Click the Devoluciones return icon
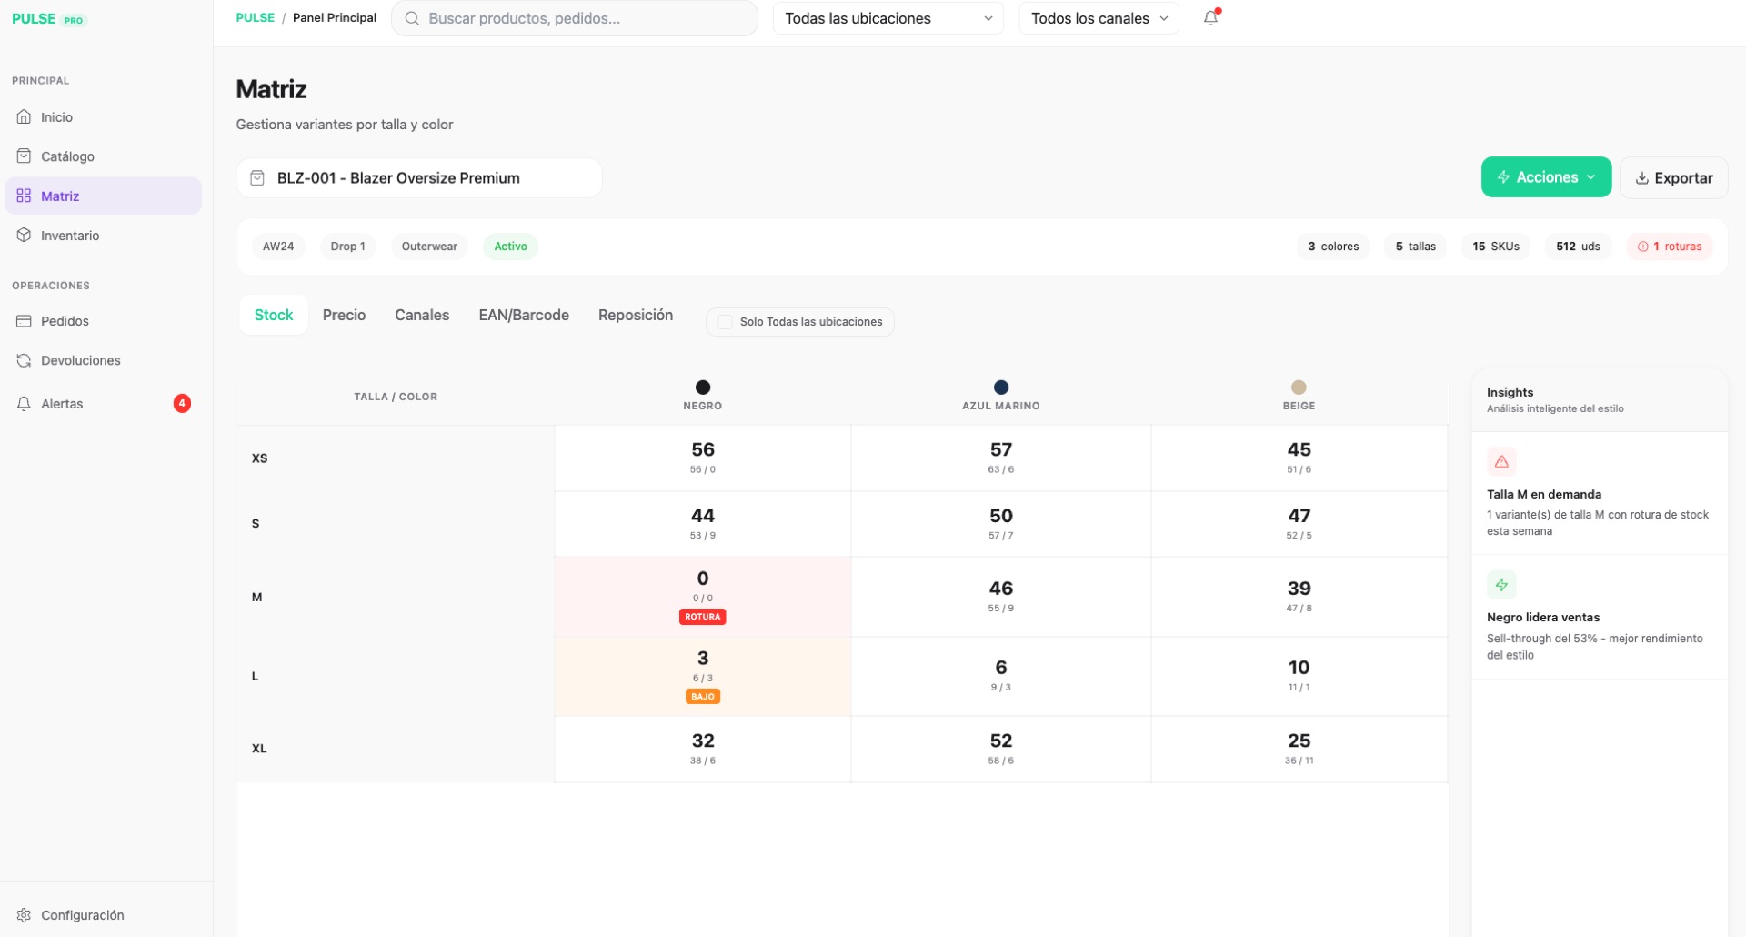The height and width of the screenshot is (937, 1746). coord(25,359)
